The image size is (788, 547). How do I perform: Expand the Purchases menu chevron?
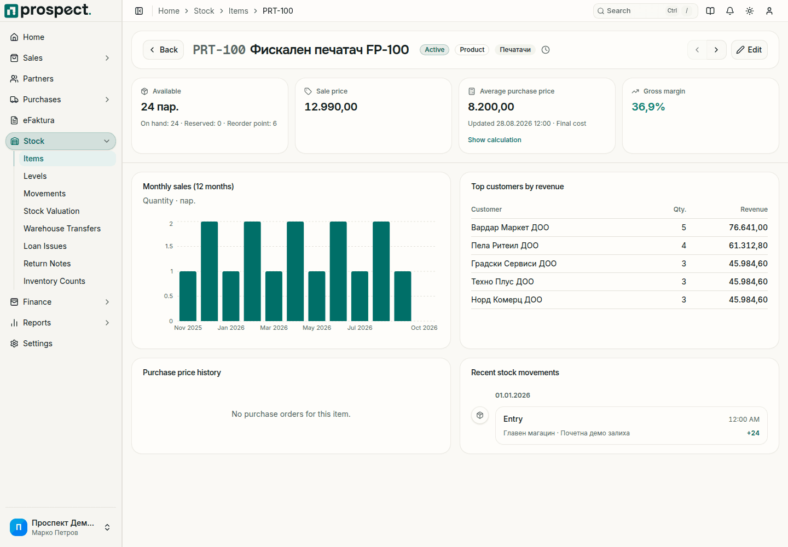[x=107, y=100]
